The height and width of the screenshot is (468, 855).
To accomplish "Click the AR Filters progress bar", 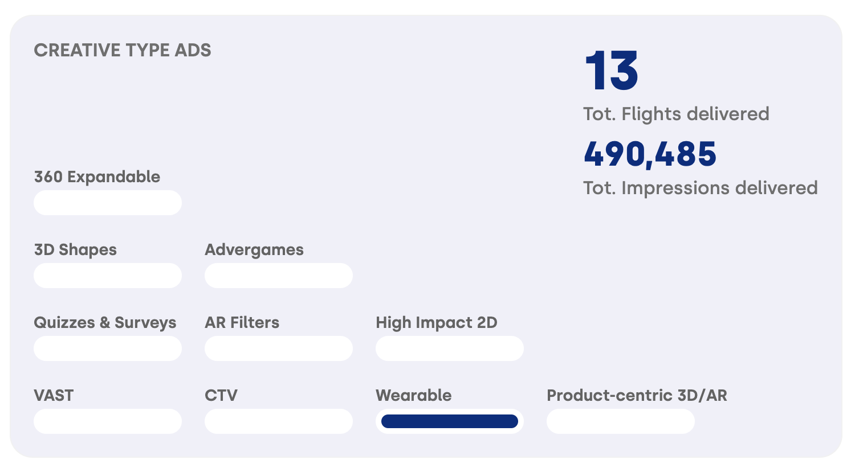I will pyautogui.click(x=279, y=348).
